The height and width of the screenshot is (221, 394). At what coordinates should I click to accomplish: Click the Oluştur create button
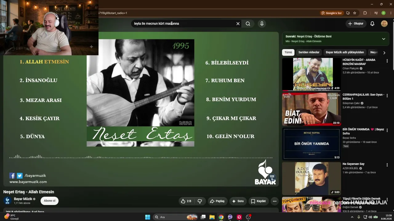356,24
